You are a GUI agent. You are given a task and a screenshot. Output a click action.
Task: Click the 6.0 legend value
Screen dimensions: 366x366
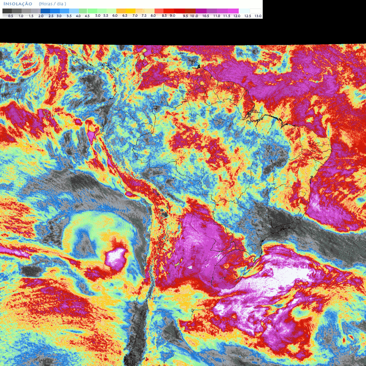pos(115,15)
